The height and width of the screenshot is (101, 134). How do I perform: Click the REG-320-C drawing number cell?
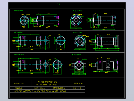(x=77, y=88)
